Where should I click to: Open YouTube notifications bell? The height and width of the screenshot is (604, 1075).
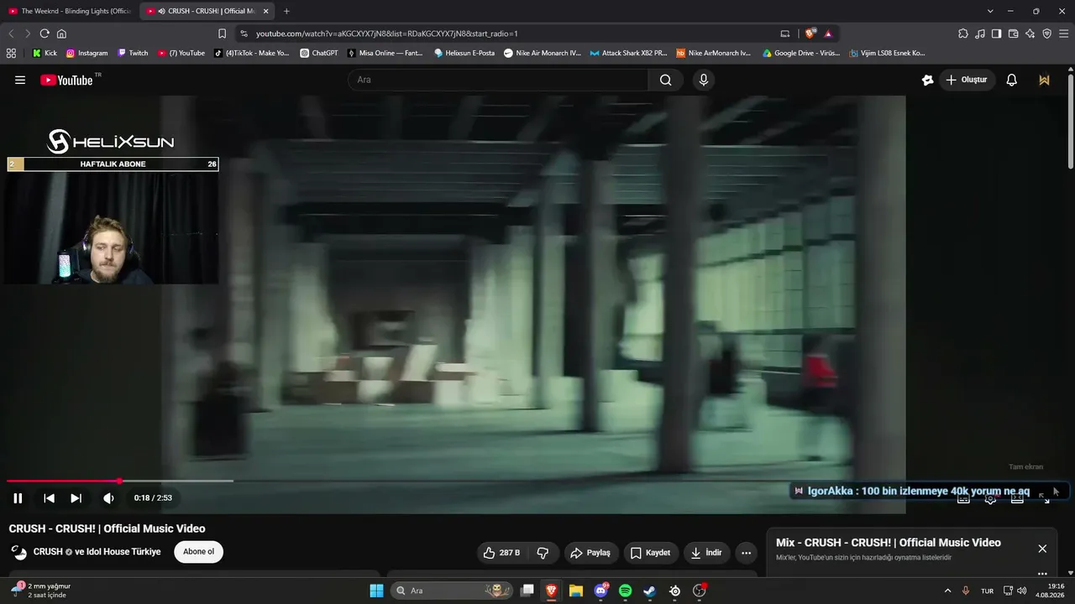click(x=1012, y=80)
